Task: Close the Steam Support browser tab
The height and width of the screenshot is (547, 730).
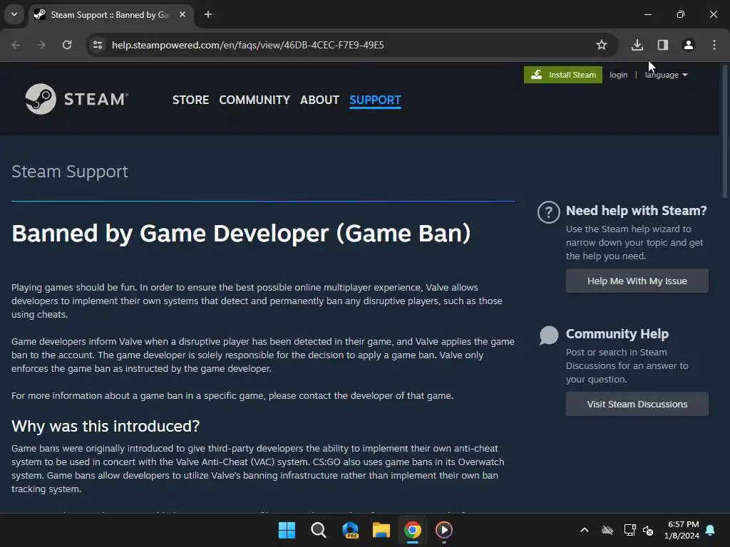Action: (x=182, y=14)
